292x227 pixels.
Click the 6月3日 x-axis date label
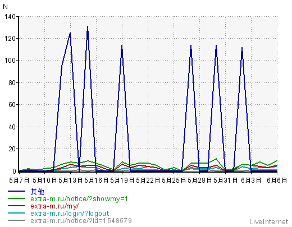[251, 180]
